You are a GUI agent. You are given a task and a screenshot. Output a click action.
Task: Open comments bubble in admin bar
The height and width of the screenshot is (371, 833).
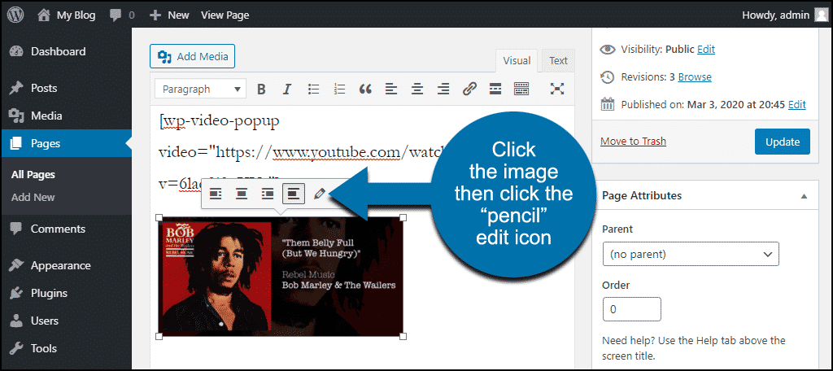click(122, 15)
